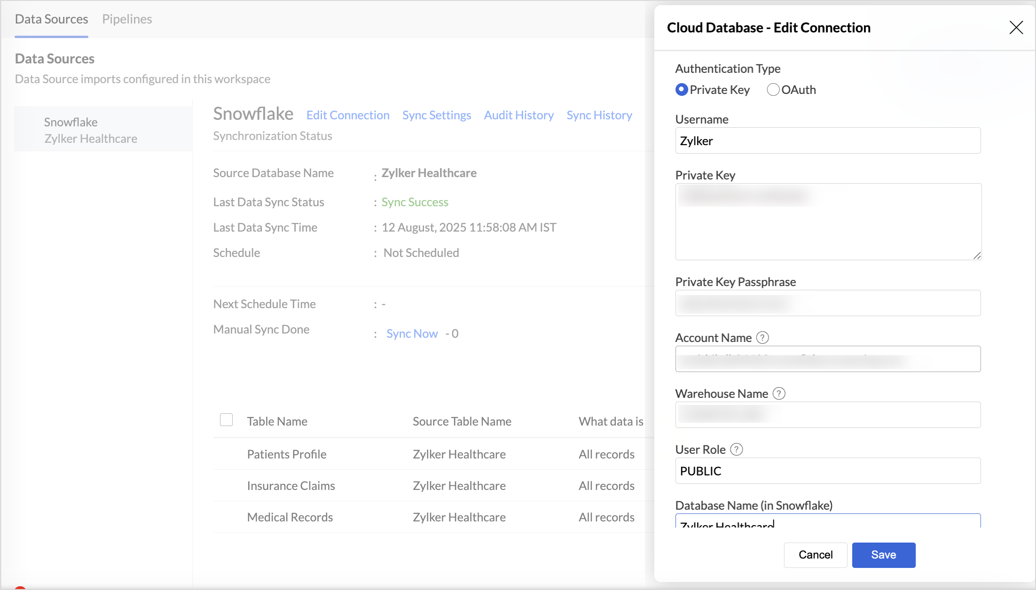The height and width of the screenshot is (590, 1036).
Task: Switch to the Data Sources tab
Action: tap(51, 19)
